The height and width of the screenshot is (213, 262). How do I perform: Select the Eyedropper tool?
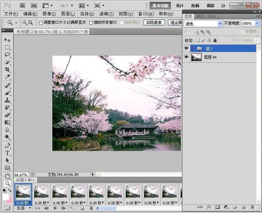coord(7,76)
